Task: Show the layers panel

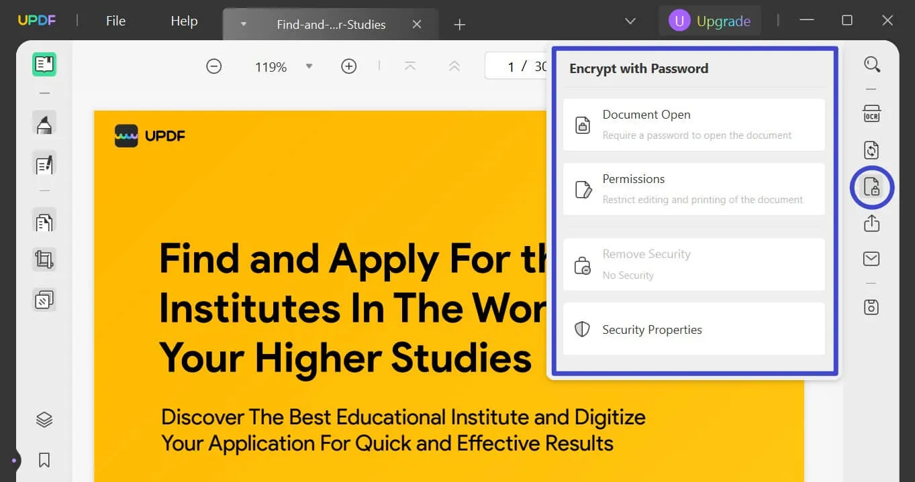Action: click(x=44, y=420)
